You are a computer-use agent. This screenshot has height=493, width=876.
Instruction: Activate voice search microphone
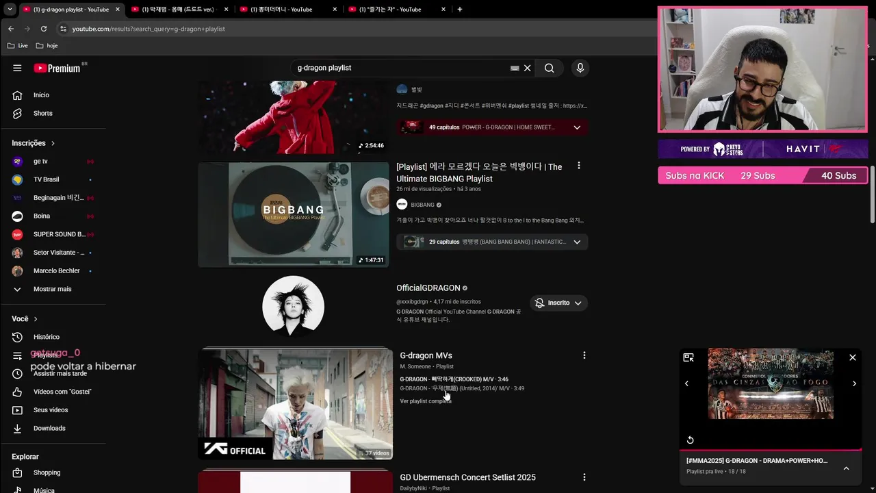580,68
